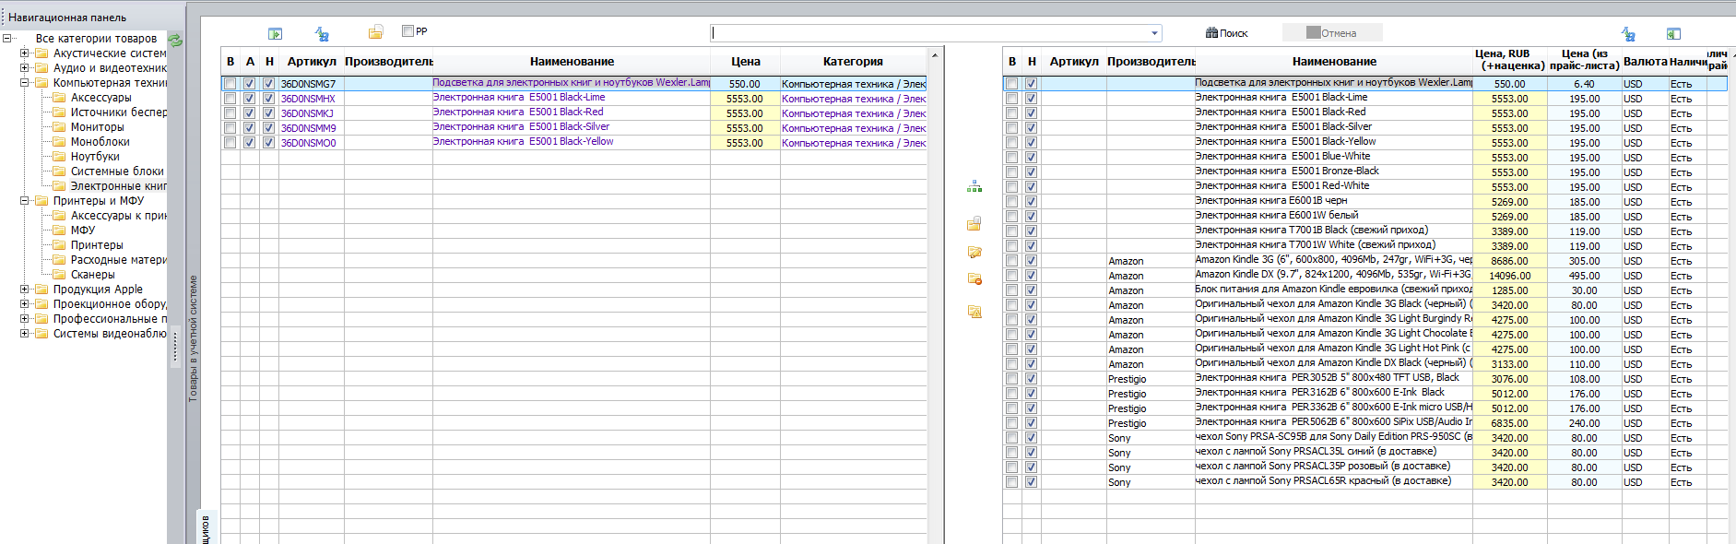The height and width of the screenshot is (544, 1736).
Task: Click the refresh icon beside category tree root
Action: (175, 40)
